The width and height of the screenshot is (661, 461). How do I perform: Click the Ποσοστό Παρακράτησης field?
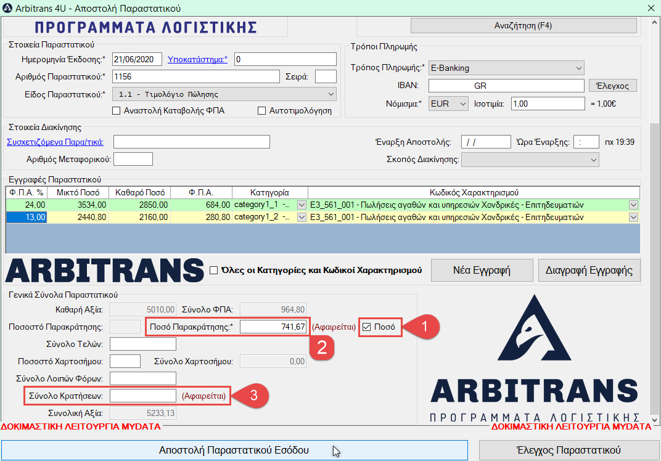(125, 327)
